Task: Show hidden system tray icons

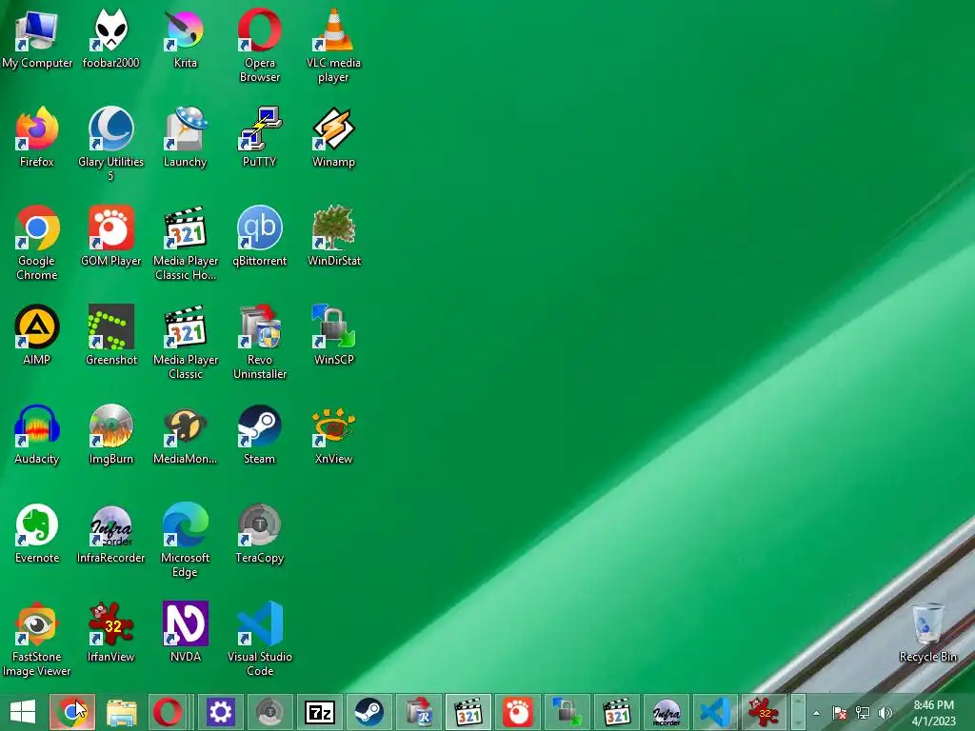Action: (x=816, y=713)
